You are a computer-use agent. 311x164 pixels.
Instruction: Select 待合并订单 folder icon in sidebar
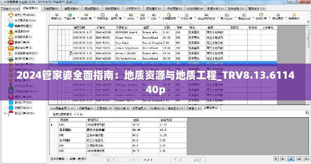coord(11,48)
